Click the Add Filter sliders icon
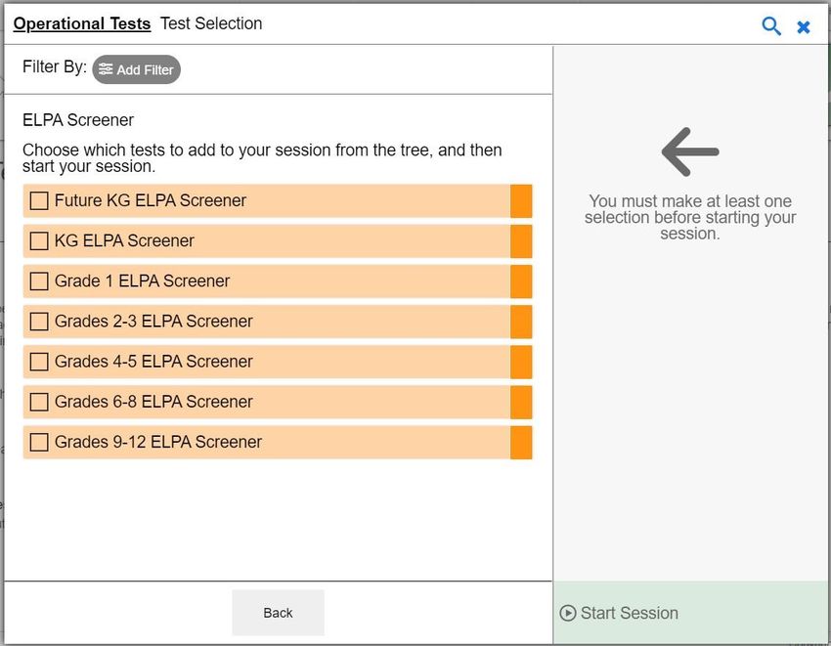This screenshot has height=646, width=831. click(x=106, y=69)
